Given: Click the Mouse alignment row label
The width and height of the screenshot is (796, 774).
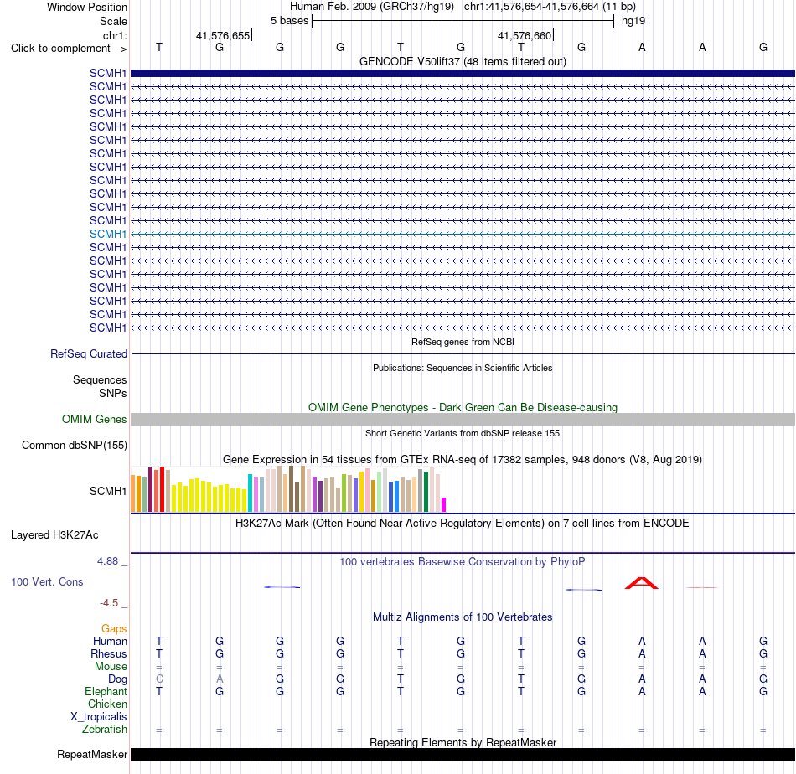Looking at the screenshot, I should point(111,667).
